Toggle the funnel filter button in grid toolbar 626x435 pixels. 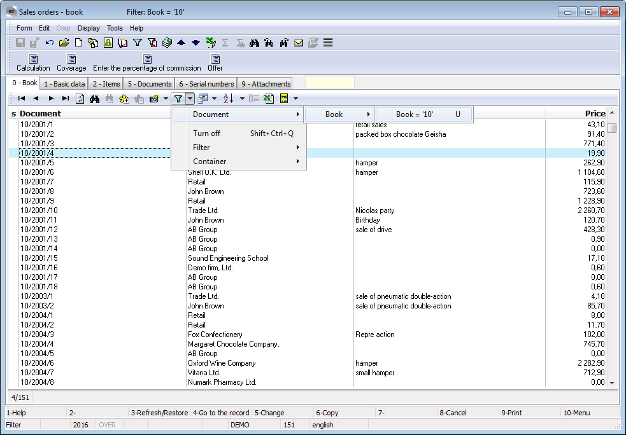click(x=178, y=99)
